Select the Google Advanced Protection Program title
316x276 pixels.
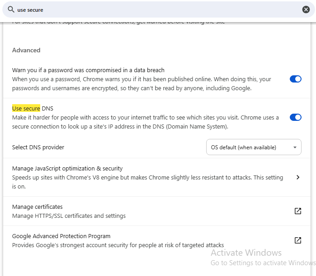click(x=61, y=236)
